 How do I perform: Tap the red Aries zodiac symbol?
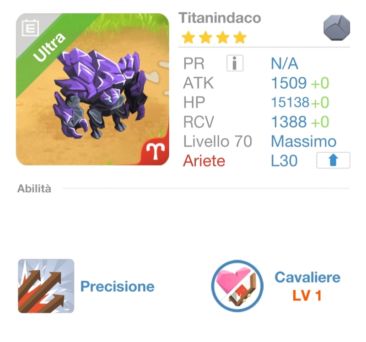point(155,151)
